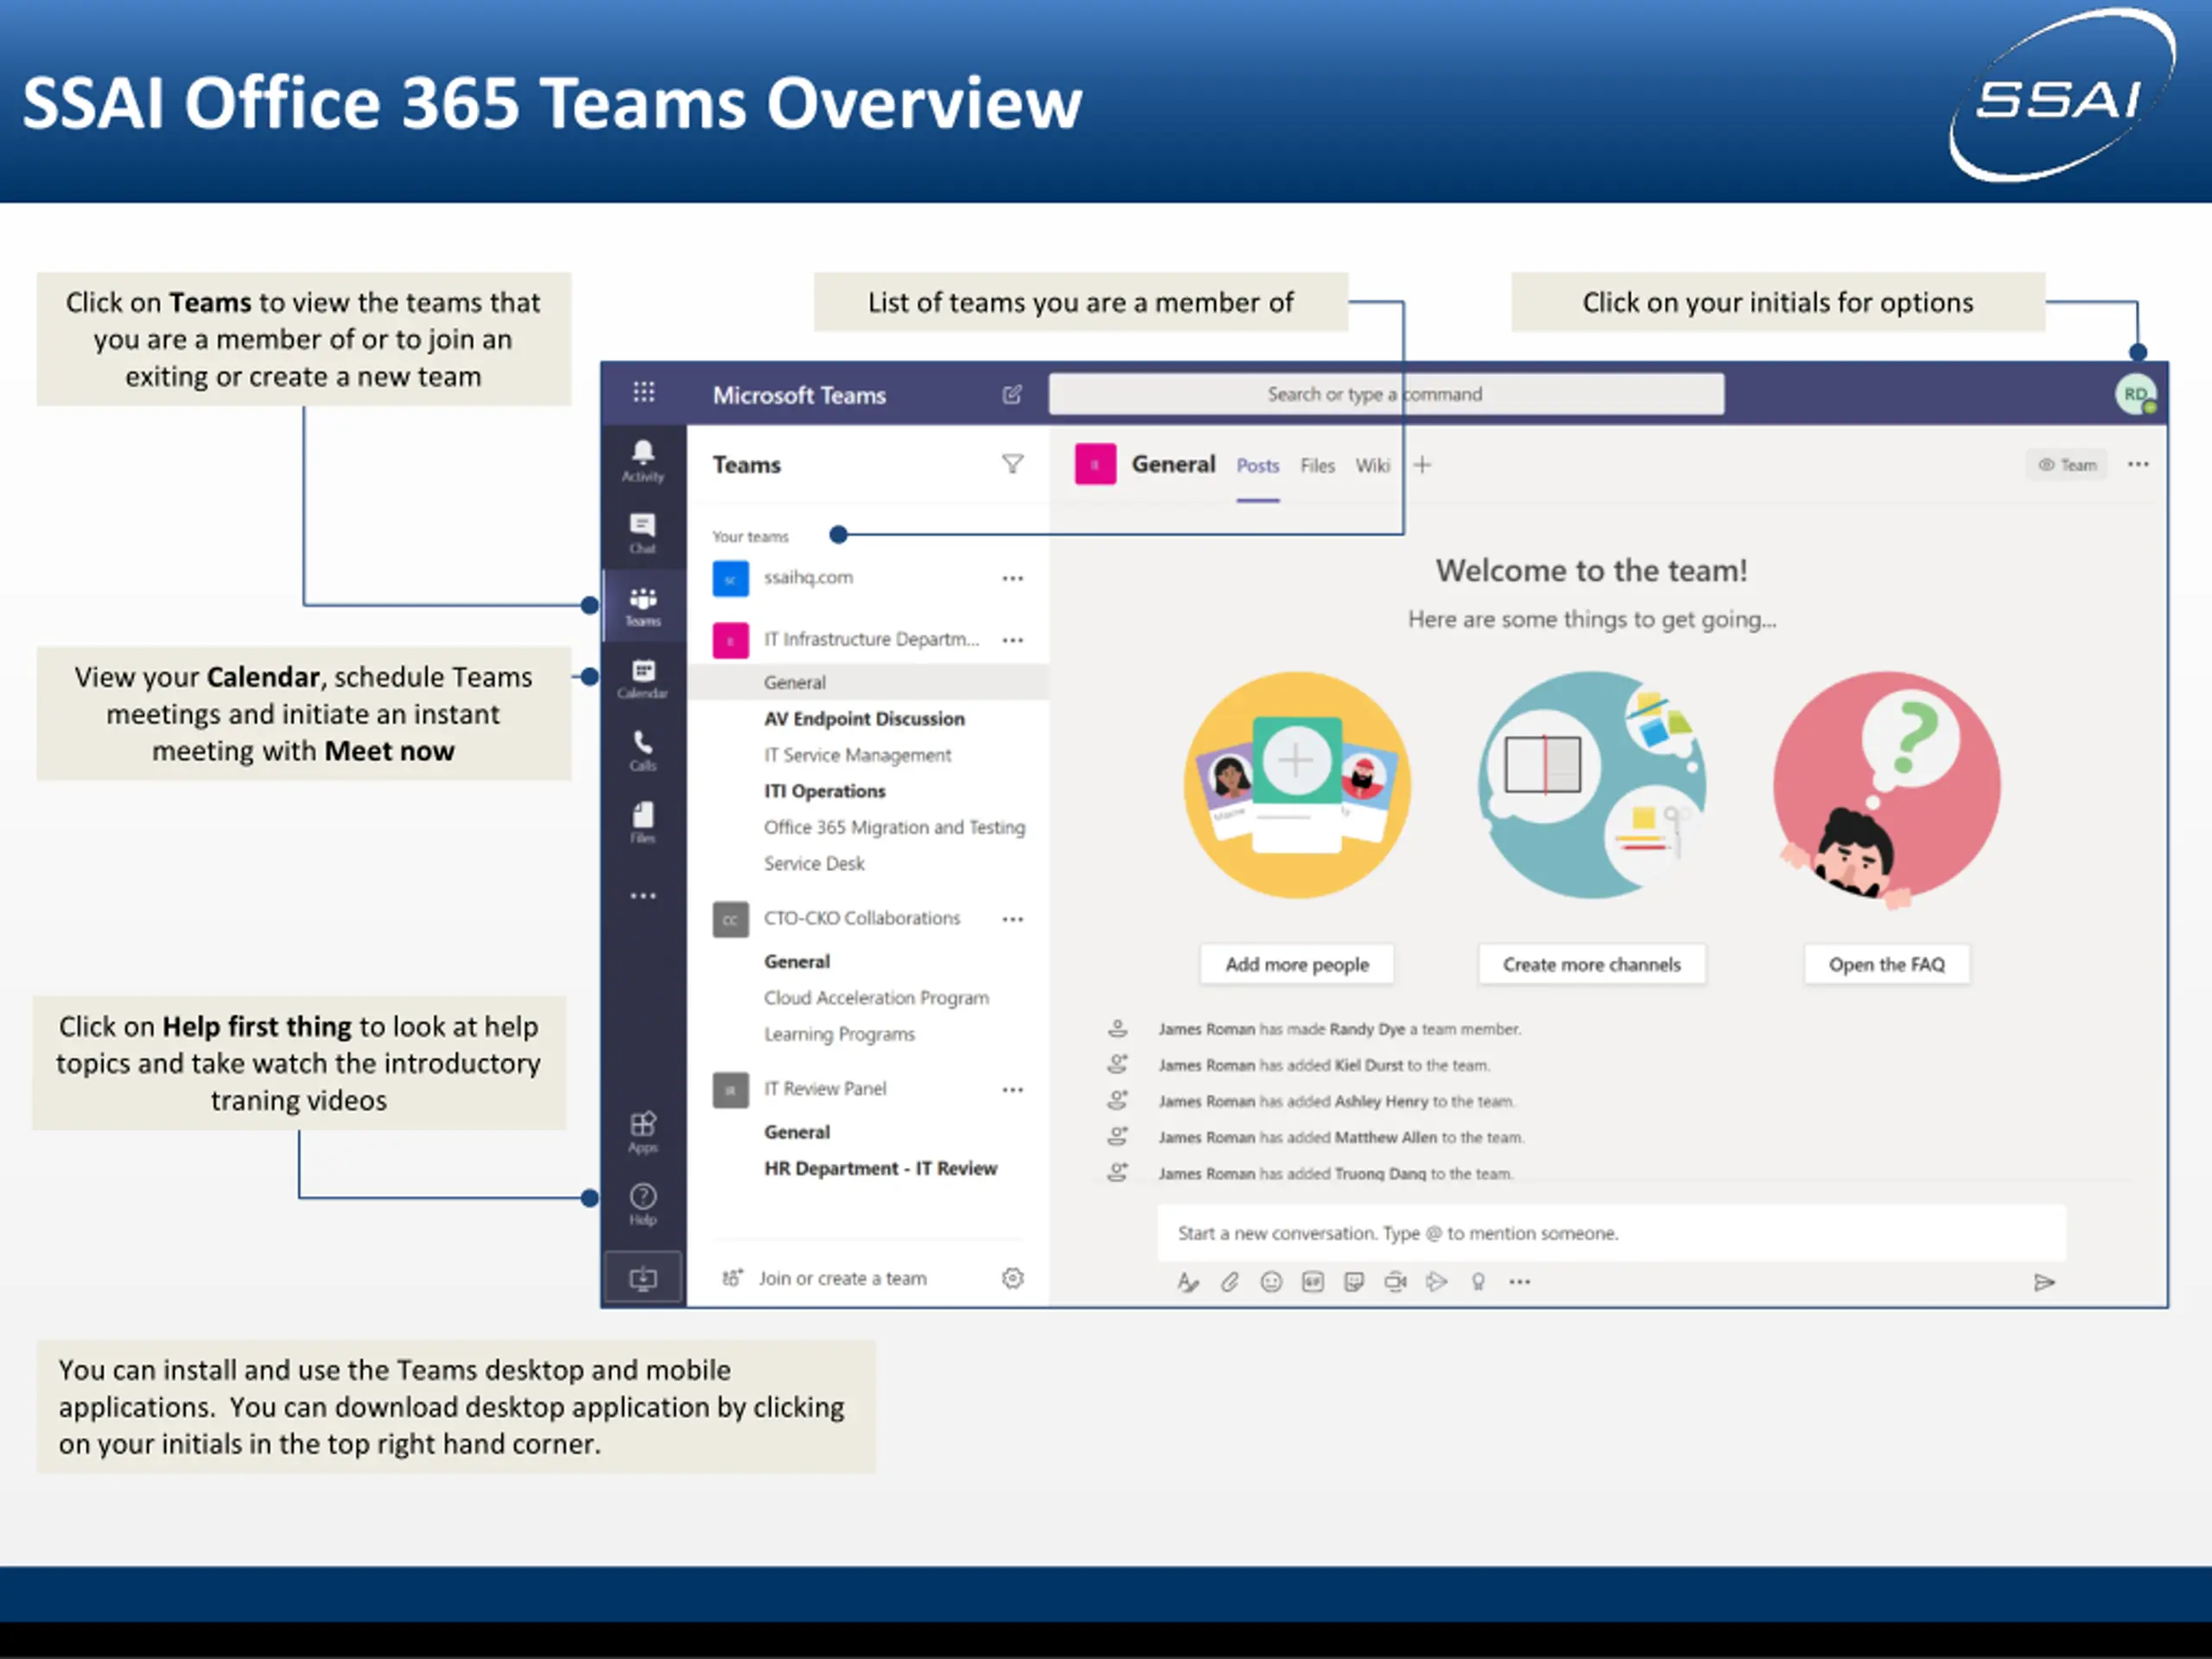Click the Praise badge icon

click(1478, 1282)
